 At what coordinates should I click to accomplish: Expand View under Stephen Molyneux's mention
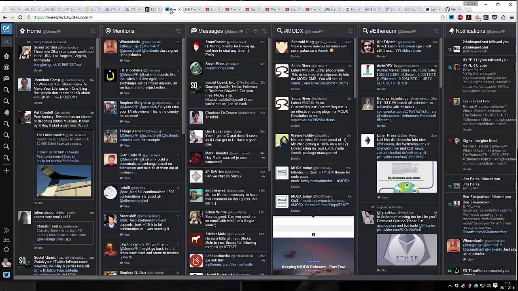125,121
